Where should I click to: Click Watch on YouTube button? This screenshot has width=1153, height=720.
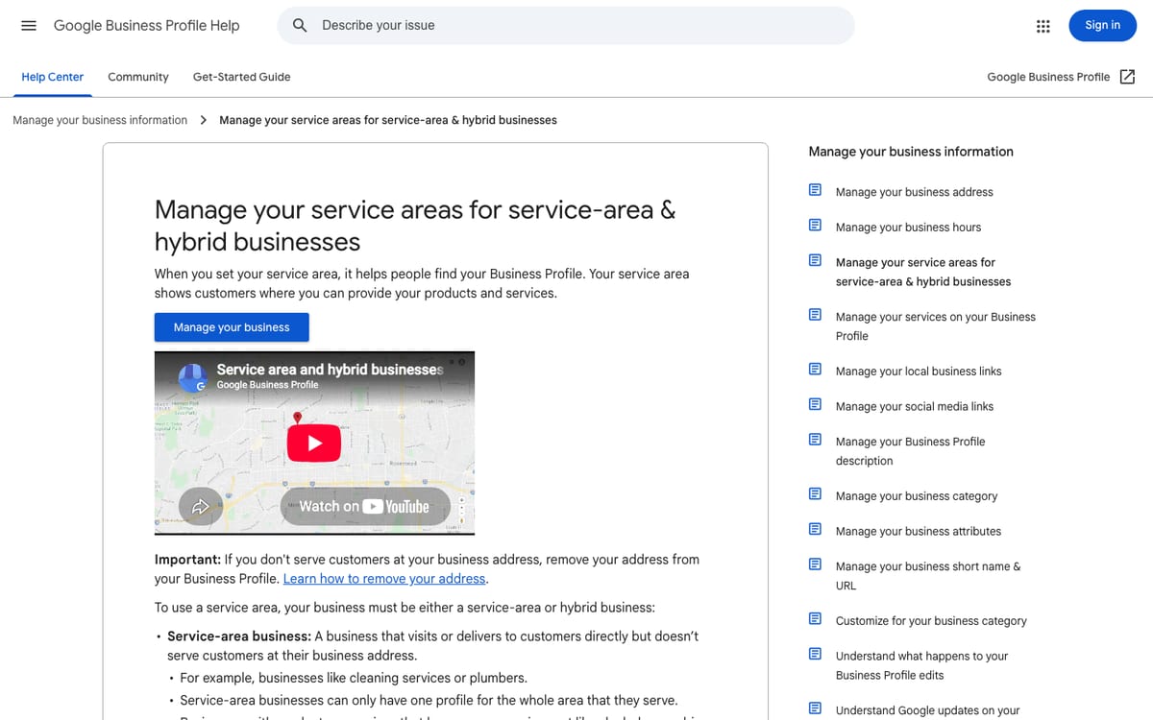(x=364, y=507)
